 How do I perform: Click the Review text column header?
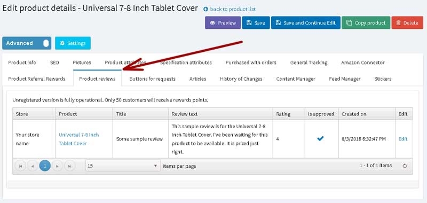(221, 114)
